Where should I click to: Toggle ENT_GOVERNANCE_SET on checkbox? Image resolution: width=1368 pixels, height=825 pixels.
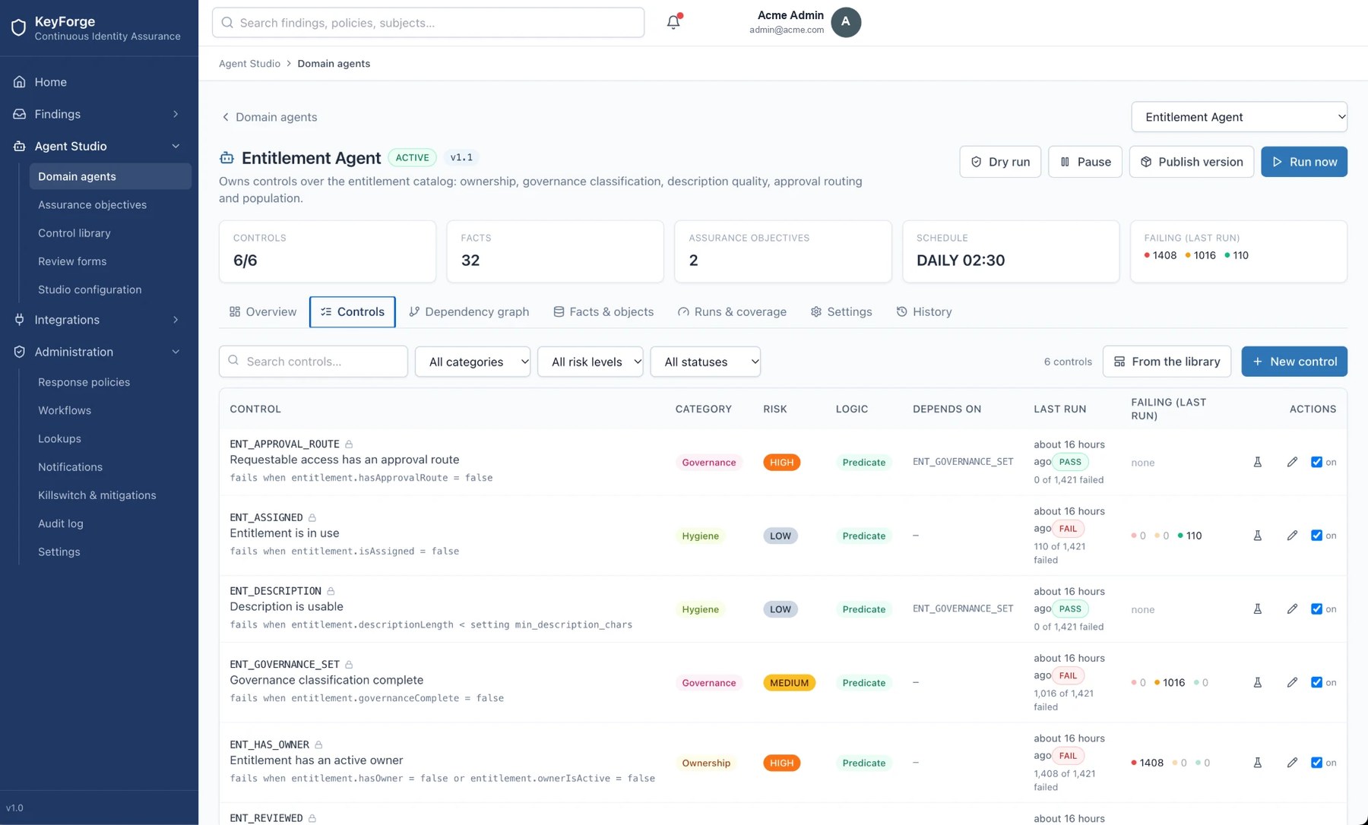[1316, 682]
